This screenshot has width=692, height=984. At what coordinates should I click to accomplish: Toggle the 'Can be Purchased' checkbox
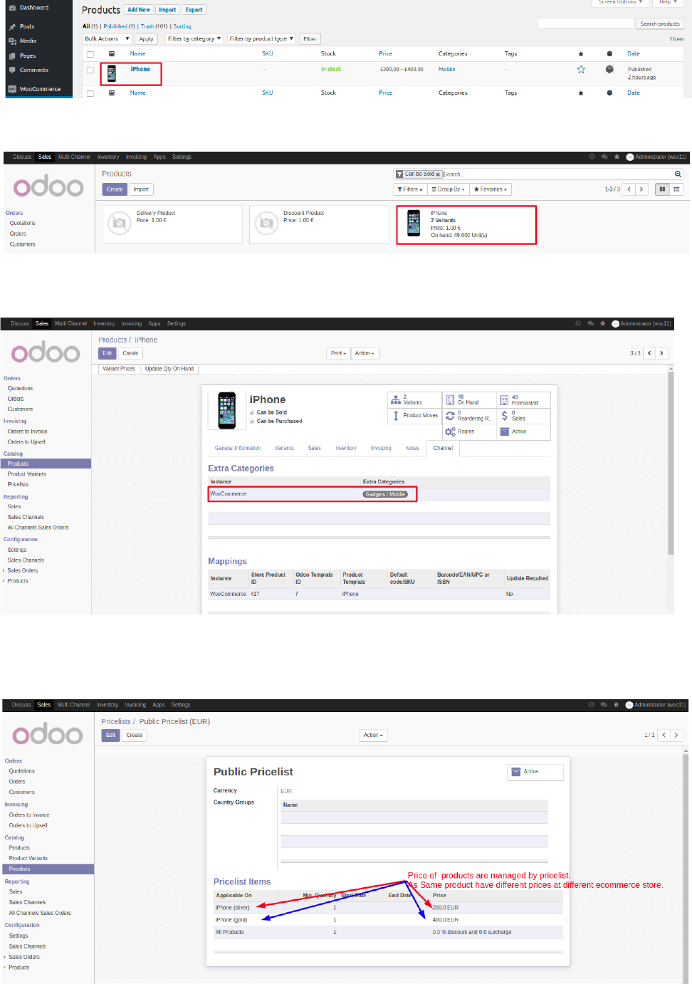point(252,421)
